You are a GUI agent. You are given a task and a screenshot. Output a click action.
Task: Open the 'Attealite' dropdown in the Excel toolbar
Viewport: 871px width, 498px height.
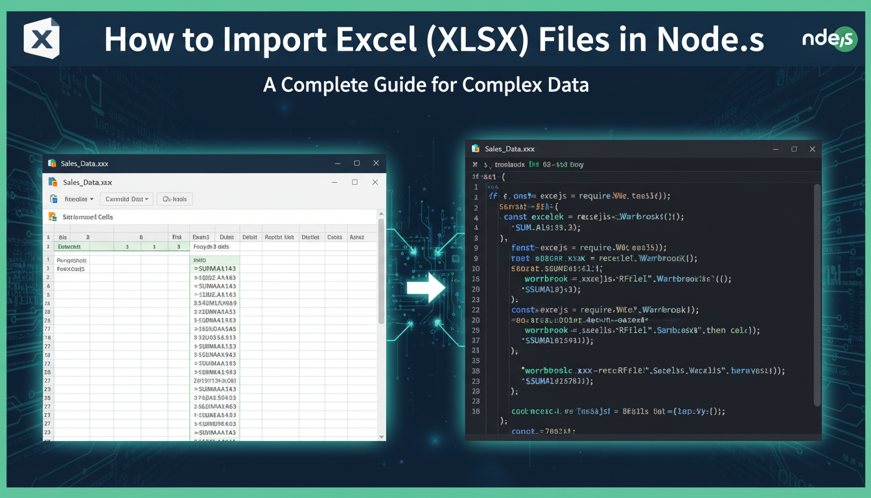click(x=79, y=199)
